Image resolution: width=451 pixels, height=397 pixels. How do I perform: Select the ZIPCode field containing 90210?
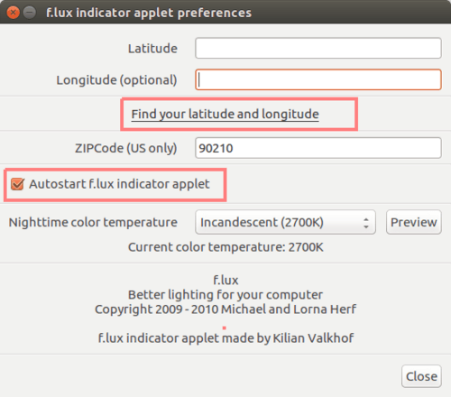coord(318,148)
